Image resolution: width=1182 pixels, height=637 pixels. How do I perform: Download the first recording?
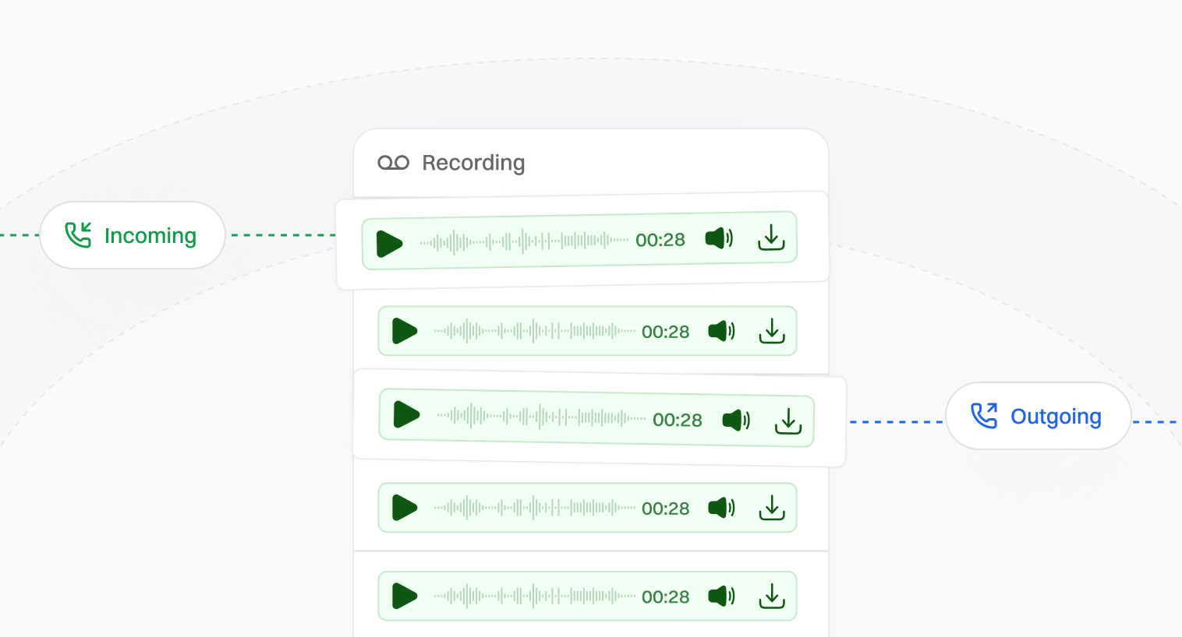click(771, 238)
